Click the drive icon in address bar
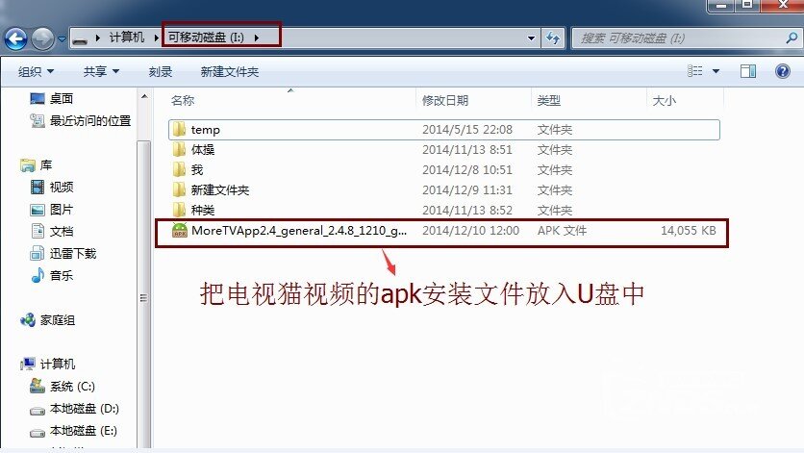Image resolution: width=804 pixels, height=453 pixels. (80, 38)
